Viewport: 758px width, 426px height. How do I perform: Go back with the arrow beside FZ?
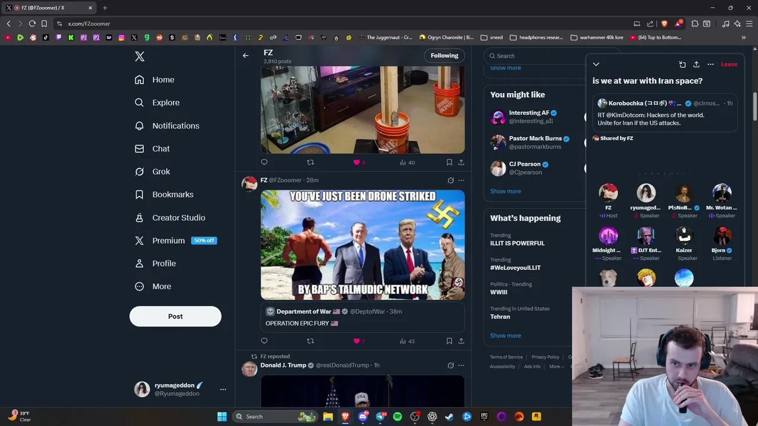coord(246,56)
